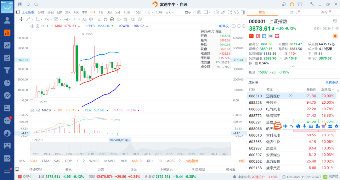Open the bar-chart watchlist icon in sidebar
This screenshot has width=340, height=180.
[x=7, y=33]
